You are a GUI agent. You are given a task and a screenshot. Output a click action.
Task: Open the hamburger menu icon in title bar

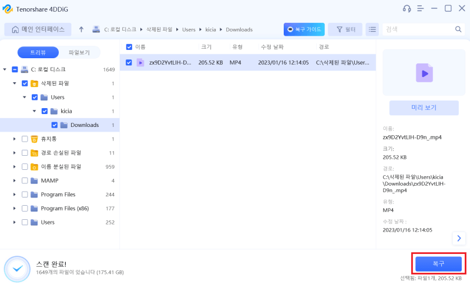point(421,9)
